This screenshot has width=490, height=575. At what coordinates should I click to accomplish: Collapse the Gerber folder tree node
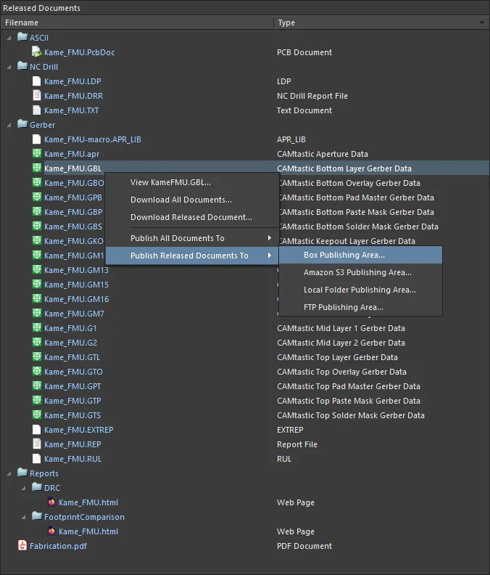9,125
